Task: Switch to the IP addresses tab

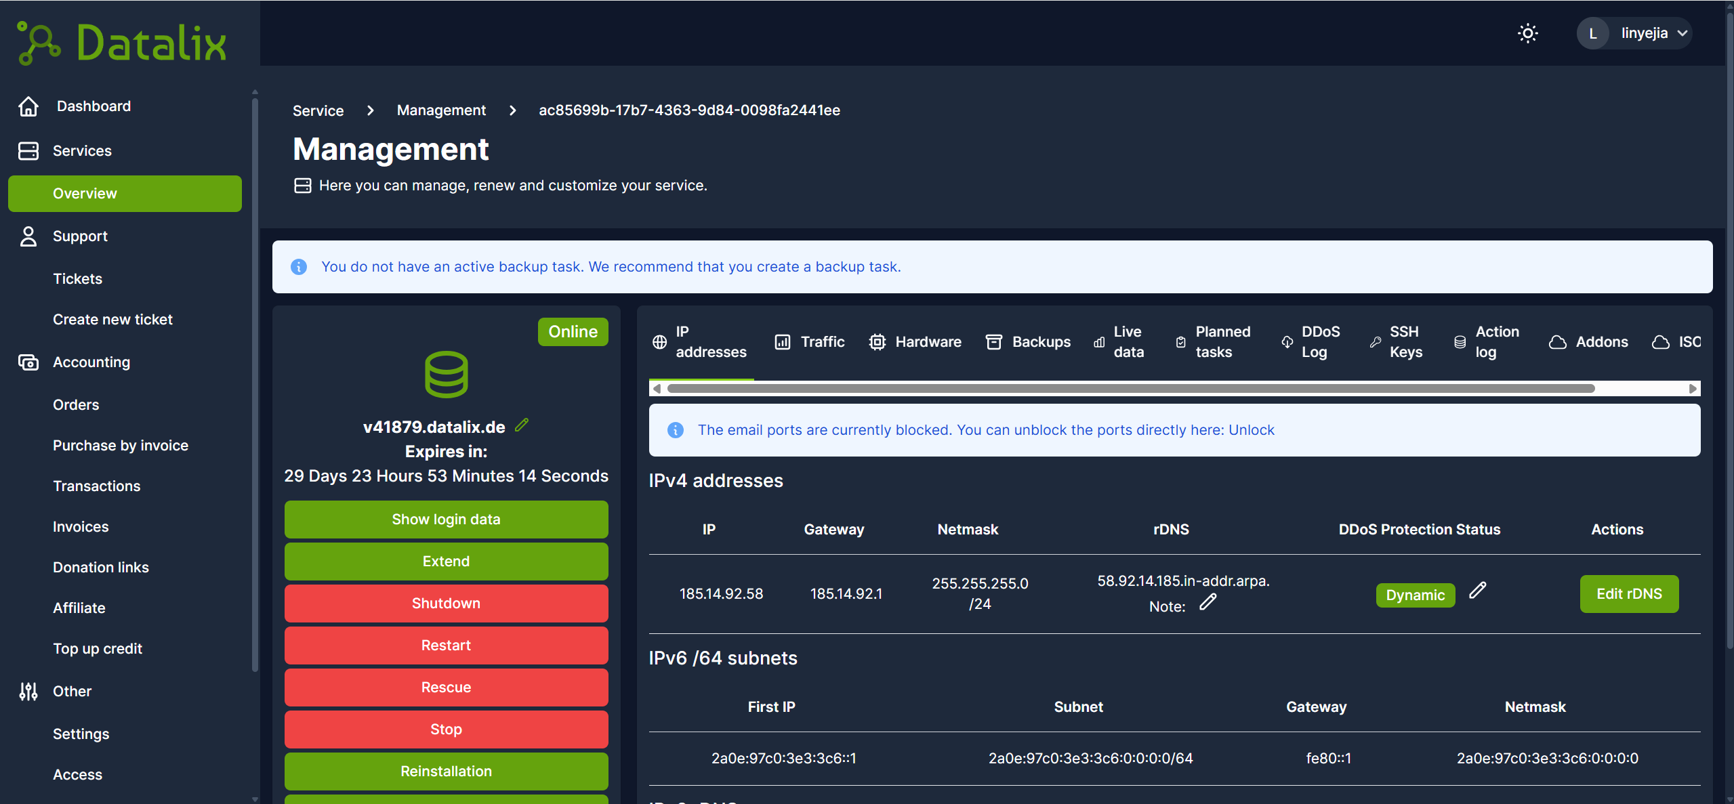Action: tap(700, 342)
